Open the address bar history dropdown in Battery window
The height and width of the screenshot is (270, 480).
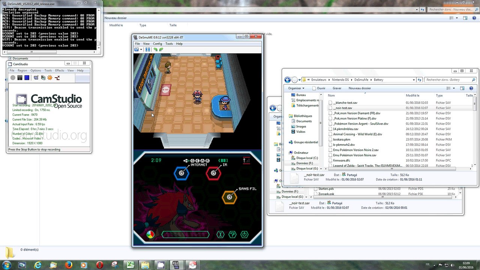(x=414, y=79)
